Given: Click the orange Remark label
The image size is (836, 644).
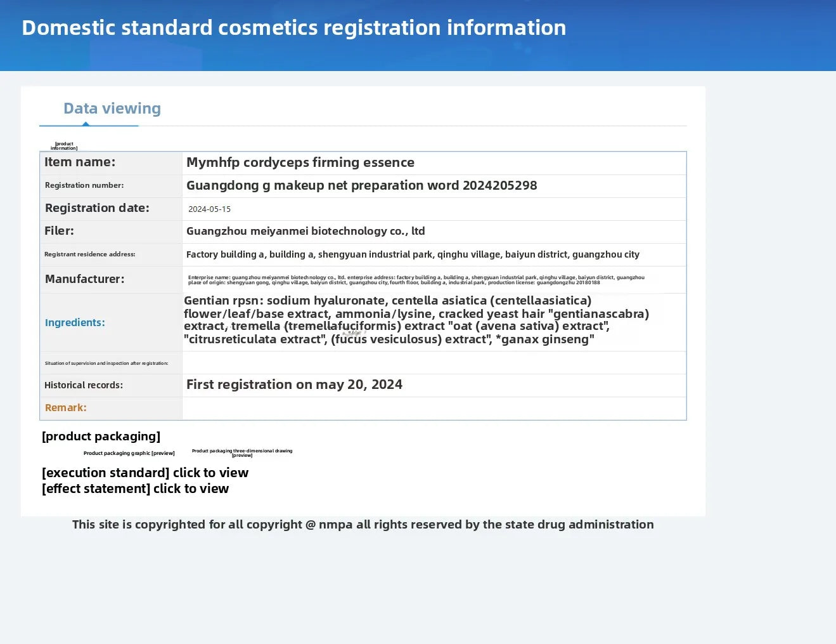Looking at the screenshot, I should pos(65,407).
